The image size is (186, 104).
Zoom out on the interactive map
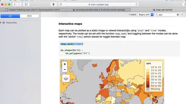click(x=65, y=69)
